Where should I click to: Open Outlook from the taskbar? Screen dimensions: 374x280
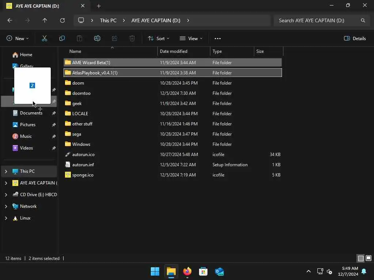point(219,271)
